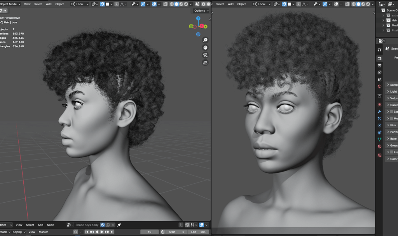Click the pan hand icon in viewport sidebar

click(205, 47)
